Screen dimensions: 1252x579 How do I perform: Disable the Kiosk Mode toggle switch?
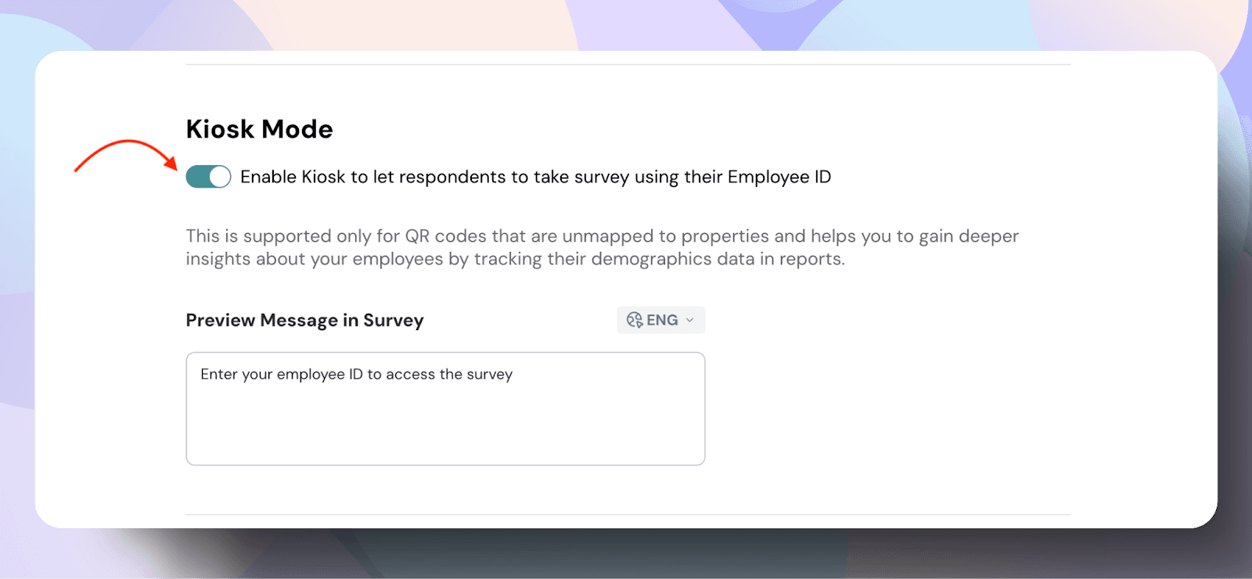tap(208, 177)
